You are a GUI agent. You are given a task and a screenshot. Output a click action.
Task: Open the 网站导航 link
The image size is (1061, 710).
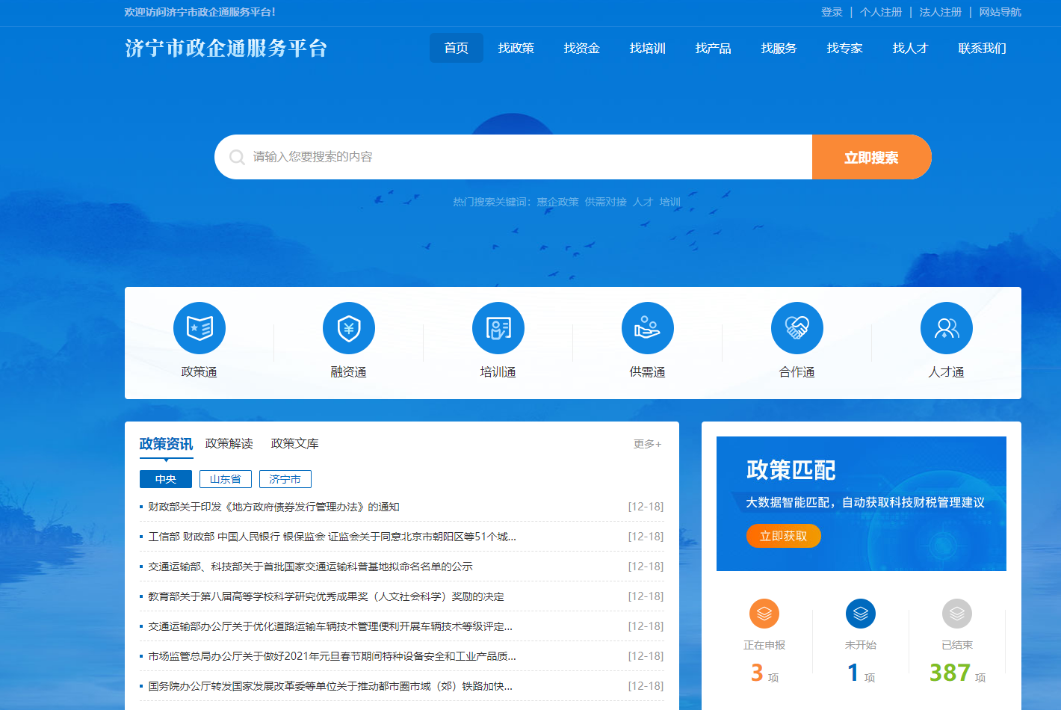coord(1000,12)
